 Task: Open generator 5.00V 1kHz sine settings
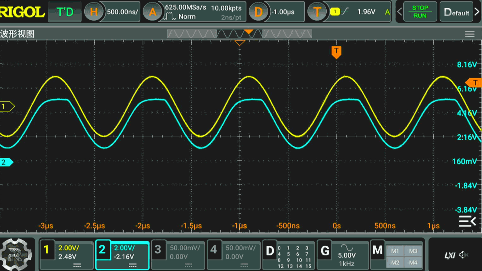[x=347, y=255]
